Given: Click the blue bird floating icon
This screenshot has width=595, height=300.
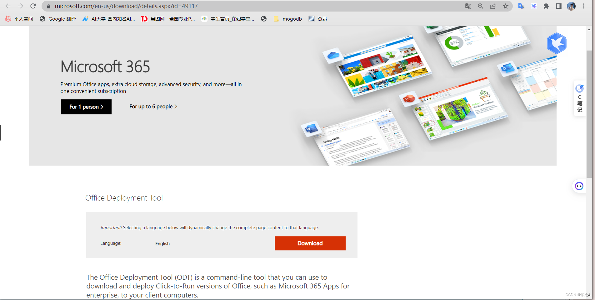Looking at the screenshot, I should coord(557,43).
